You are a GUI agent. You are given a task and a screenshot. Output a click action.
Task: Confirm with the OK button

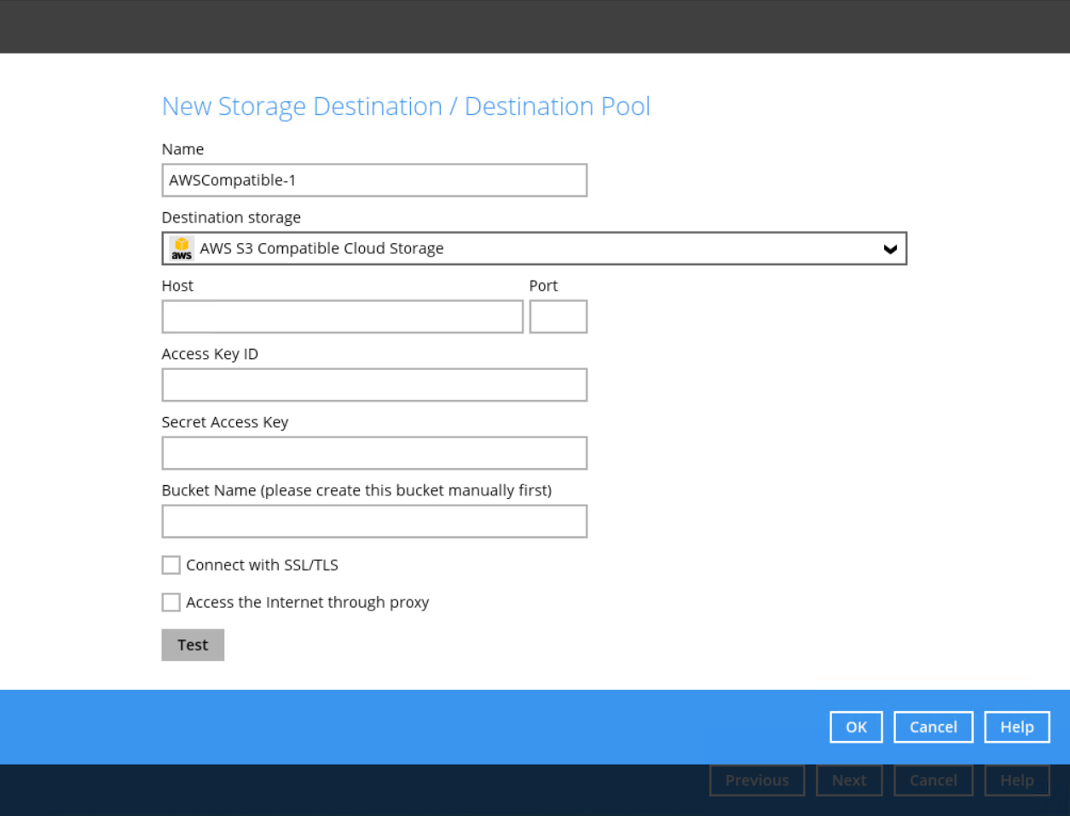pyautogui.click(x=855, y=727)
